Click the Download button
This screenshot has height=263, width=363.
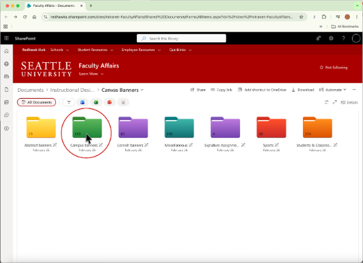click(x=303, y=90)
